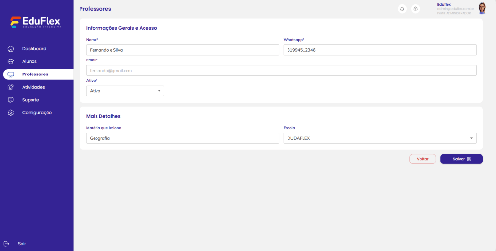The width and height of the screenshot is (496, 251).
Task: Click the Atividades edit icon
Action: point(11,87)
